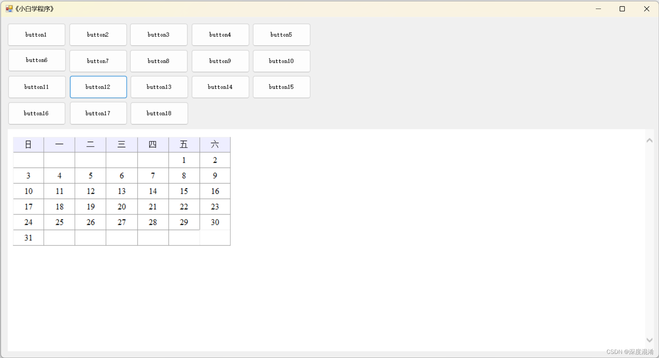Click the 二 column header
Image resolution: width=659 pixels, height=358 pixels.
tap(90, 145)
